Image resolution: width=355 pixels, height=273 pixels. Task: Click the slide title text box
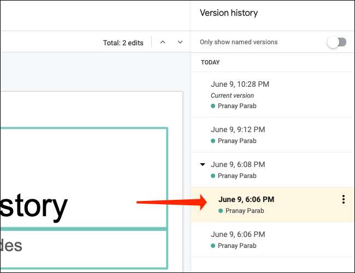[x=82, y=177]
